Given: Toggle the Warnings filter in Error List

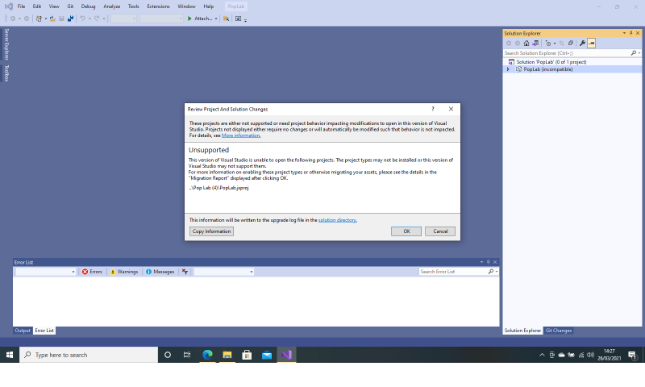Looking at the screenshot, I should pyautogui.click(x=124, y=272).
